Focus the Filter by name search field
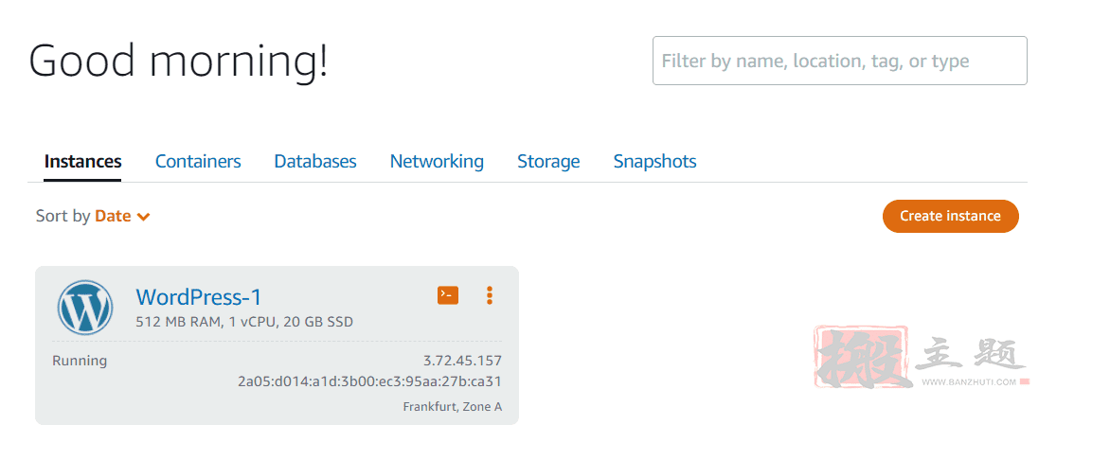The width and height of the screenshot is (1110, 460). tap(839, 61)
